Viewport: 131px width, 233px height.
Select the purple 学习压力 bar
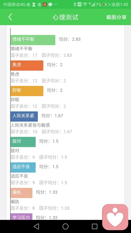click(x=21, y=217)
